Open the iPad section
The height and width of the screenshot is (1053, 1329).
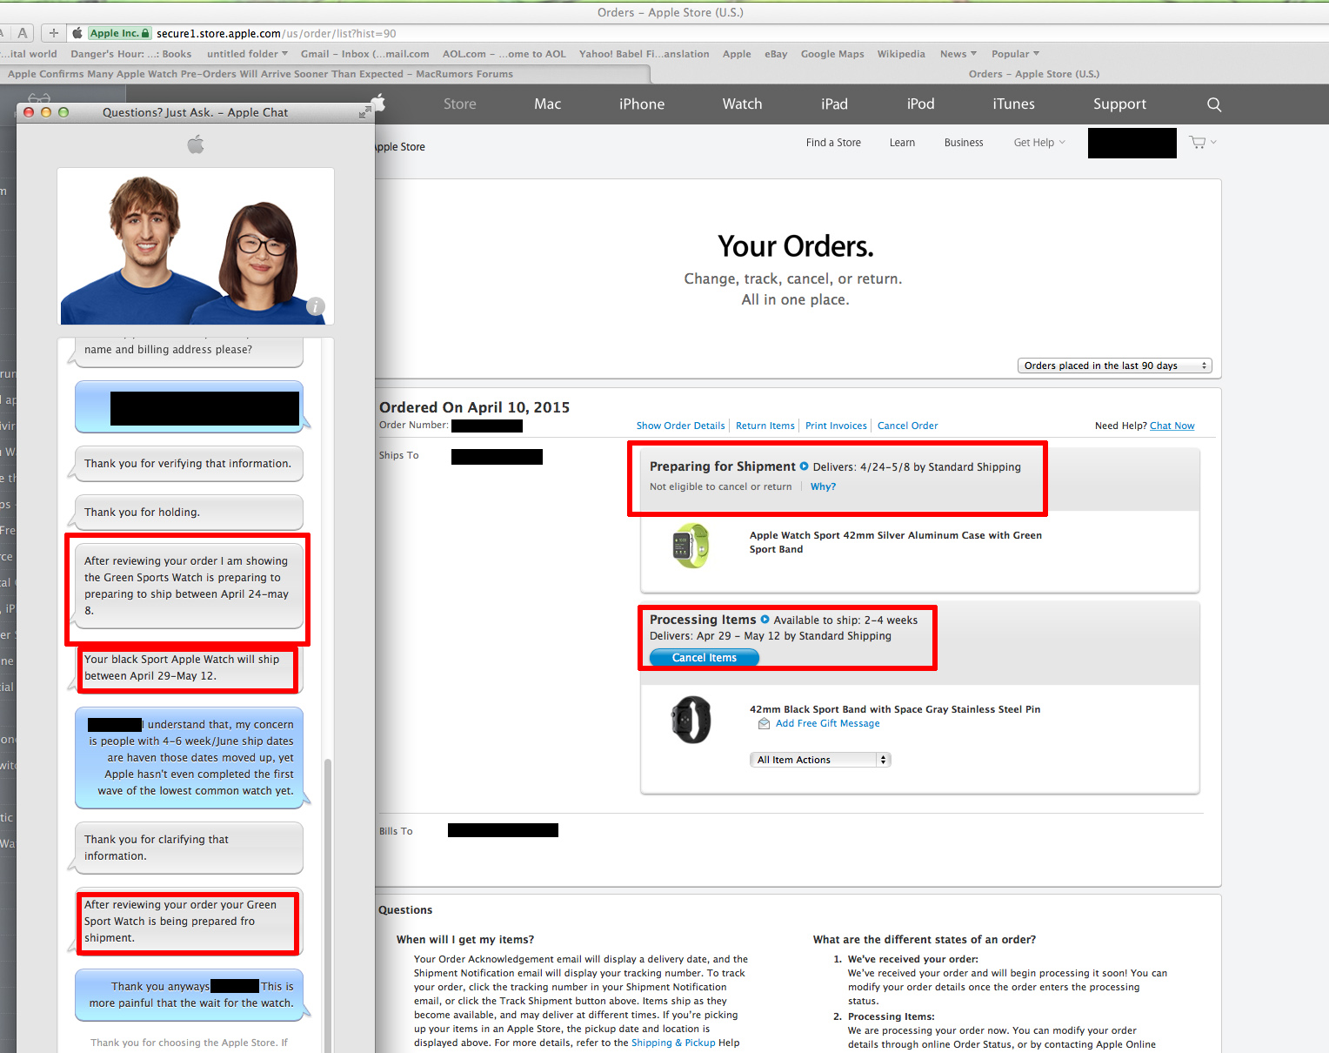(x=834, y=104)
